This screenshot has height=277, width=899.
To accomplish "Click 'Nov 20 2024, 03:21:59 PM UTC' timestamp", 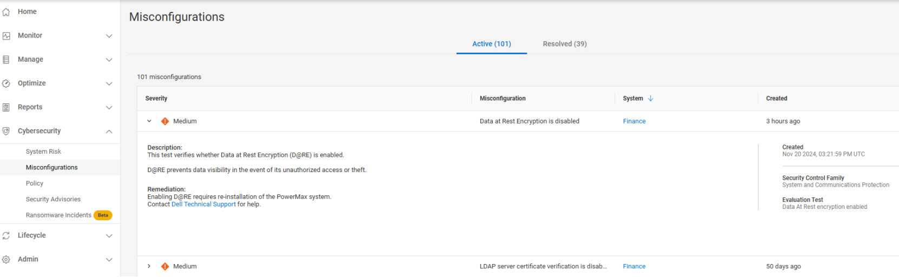I will tap(823, 154).
